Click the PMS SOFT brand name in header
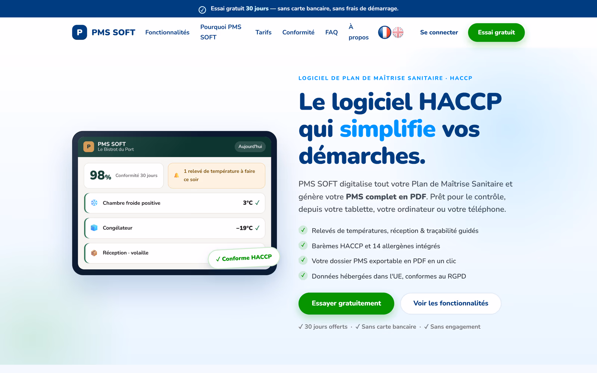Screen dimensions: 597x373 113,32
